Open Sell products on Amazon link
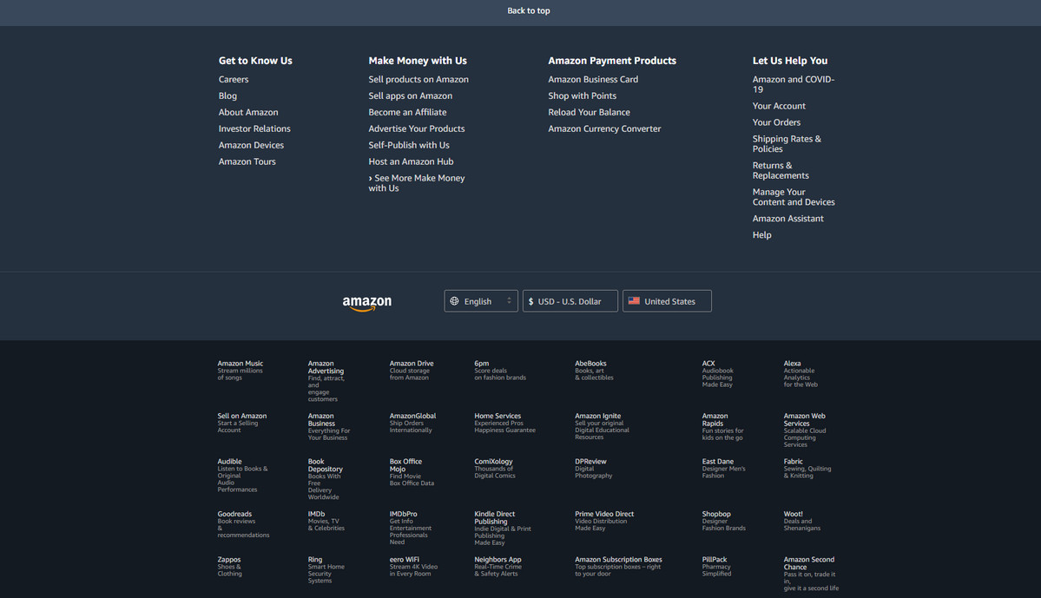This screenshot has width=1041, height=598. [418, 79]
